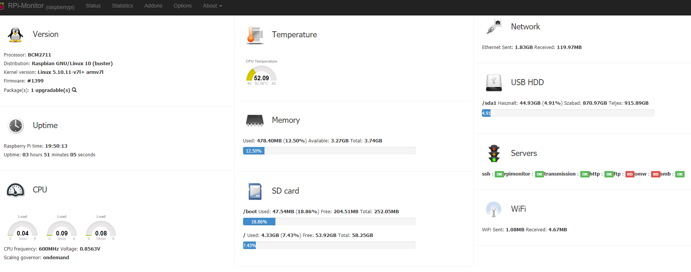
Task: Click kernel version Linux 5.10.11-v7l+ armv7l
Action: click(x=70, y=72)
